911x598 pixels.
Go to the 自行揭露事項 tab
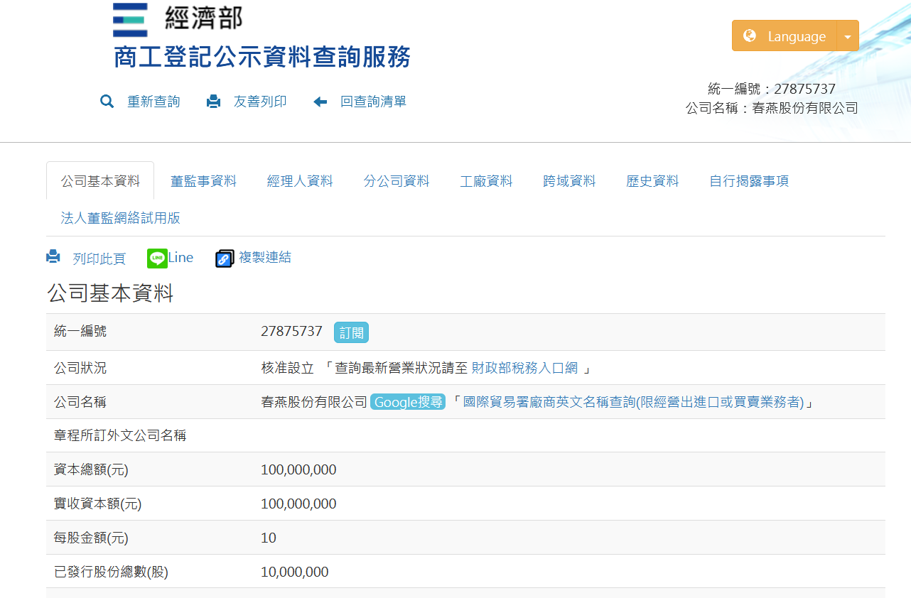click(749, 181)
